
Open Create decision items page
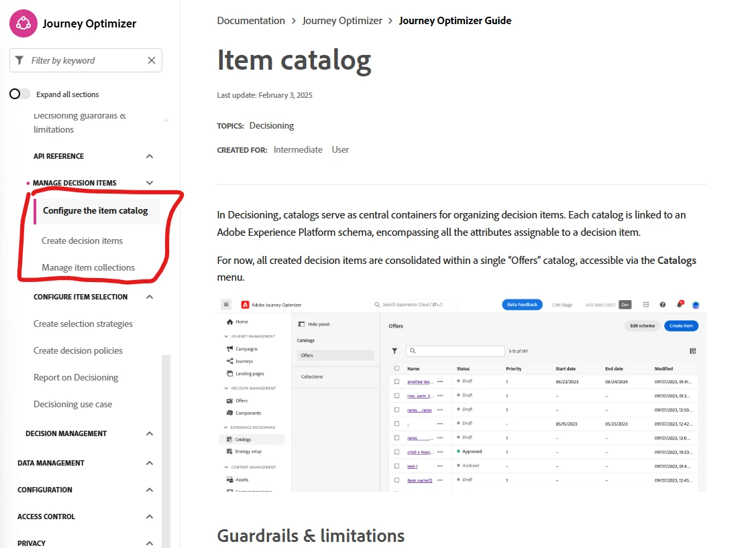82,241
